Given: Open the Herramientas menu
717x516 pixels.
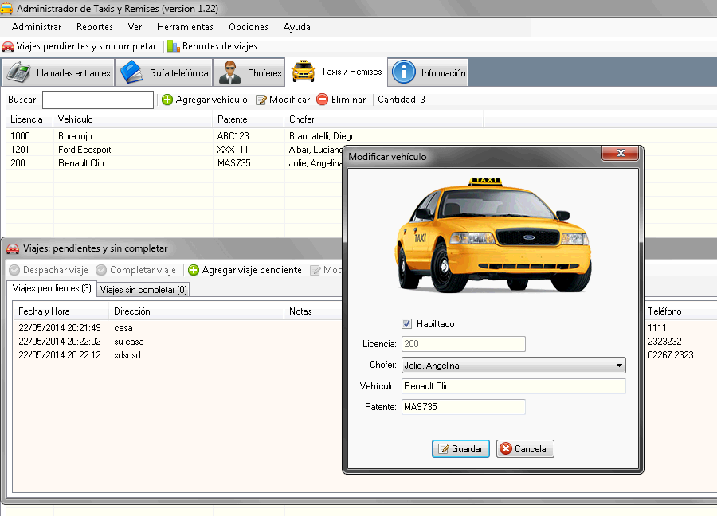Looking at the screenshot, I should tap(185, 27).
